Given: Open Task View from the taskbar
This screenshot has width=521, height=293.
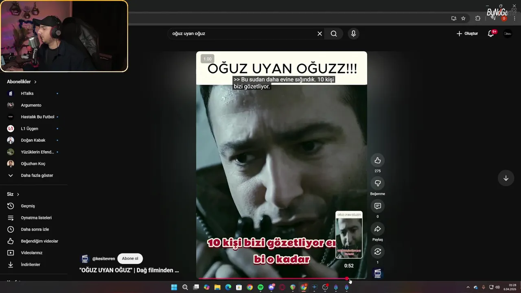Looking at the screenshot, I should tap(196, 287).
